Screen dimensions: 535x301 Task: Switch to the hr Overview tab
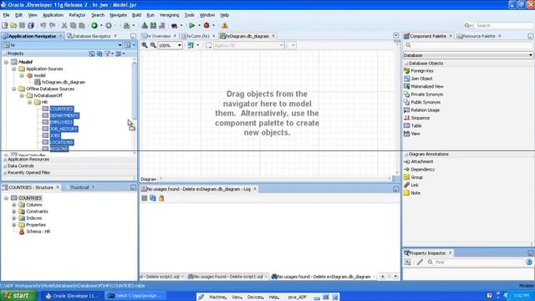pyautogui.click(x=159, y=36)
